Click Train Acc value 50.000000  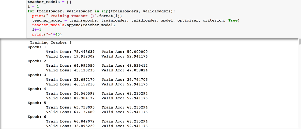pos(137,52)
